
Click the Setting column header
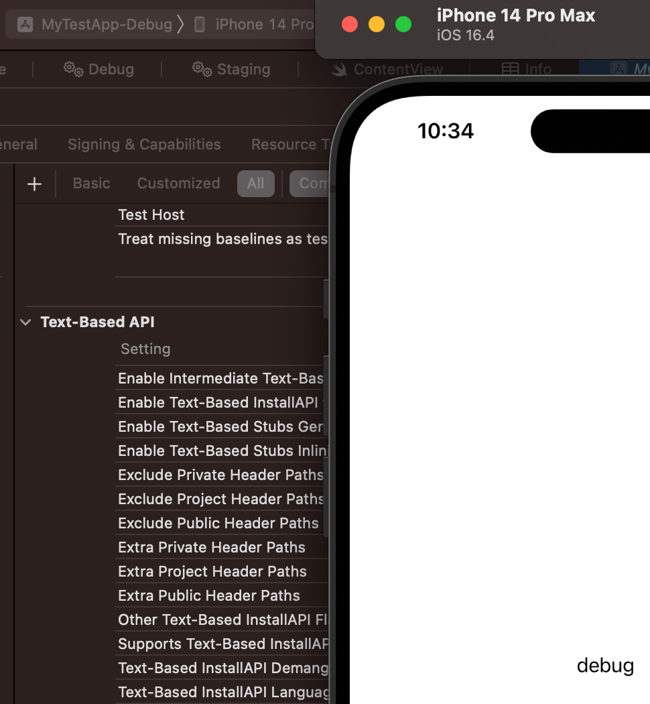(x=145, y=349)
